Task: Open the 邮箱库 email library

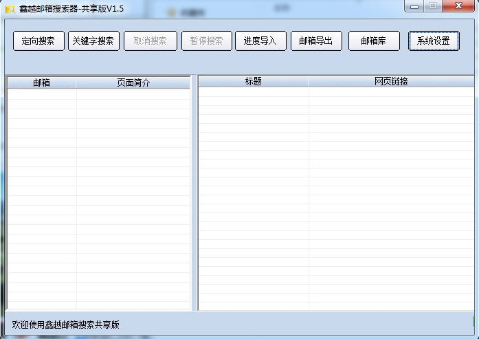Action: (374, 41)
